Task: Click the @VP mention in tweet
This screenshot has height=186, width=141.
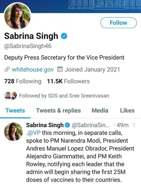Action: coord(33,133)
